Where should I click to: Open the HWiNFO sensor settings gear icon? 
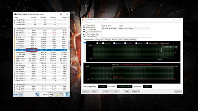[62, 95]
